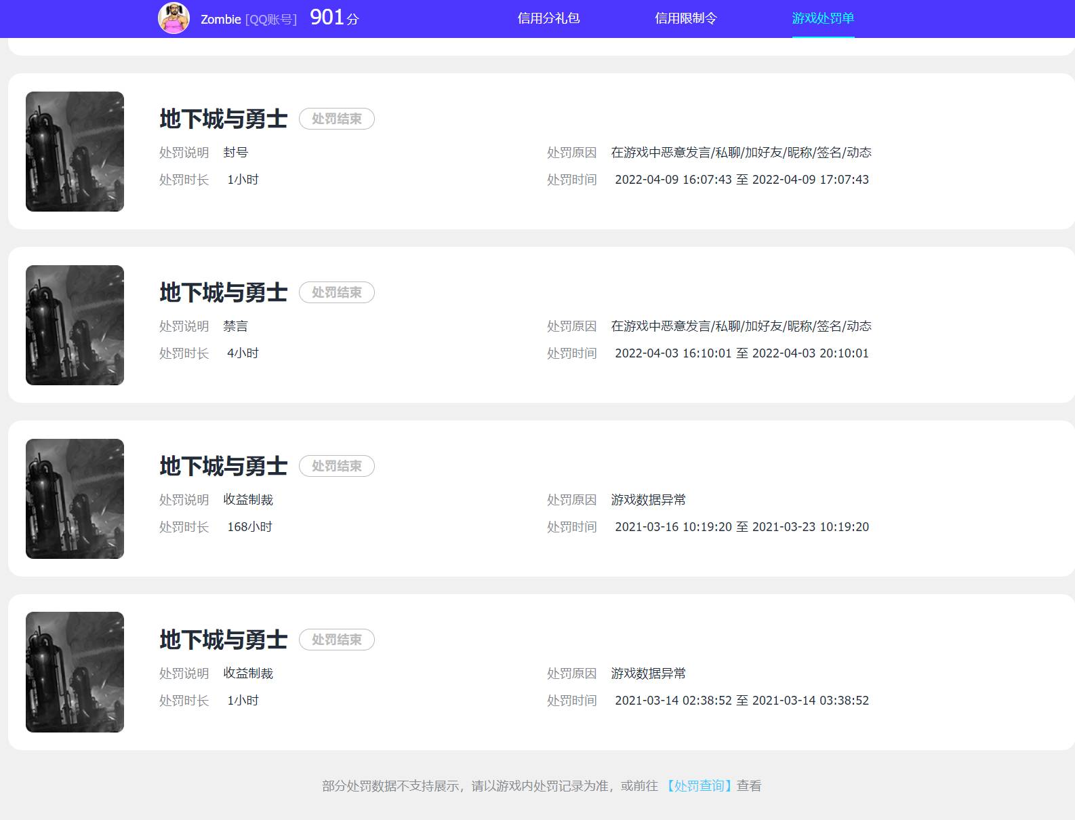Open the Zombie user avatar
Screen dimensions: 1075x820
(174, 18)
